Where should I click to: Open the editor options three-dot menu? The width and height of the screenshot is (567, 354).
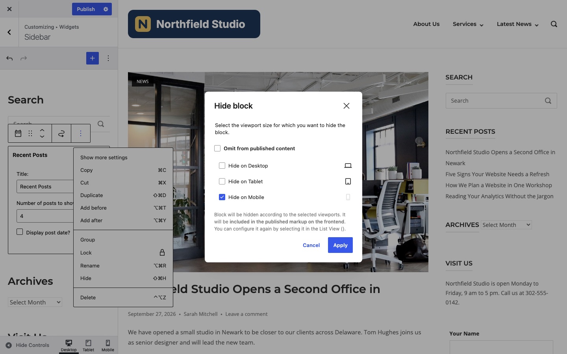click(x=108, y=58)
